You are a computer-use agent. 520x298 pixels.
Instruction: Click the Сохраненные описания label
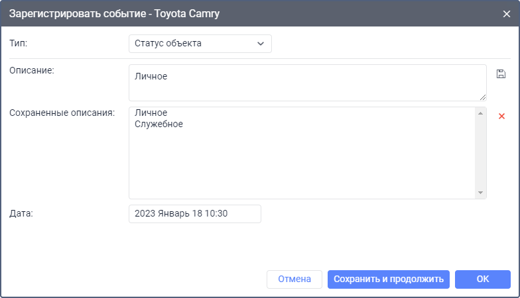pos(62,113)
